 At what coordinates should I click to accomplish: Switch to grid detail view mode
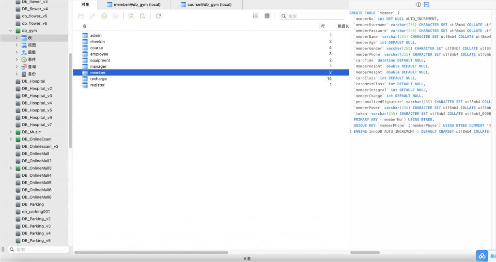[267, 16]
